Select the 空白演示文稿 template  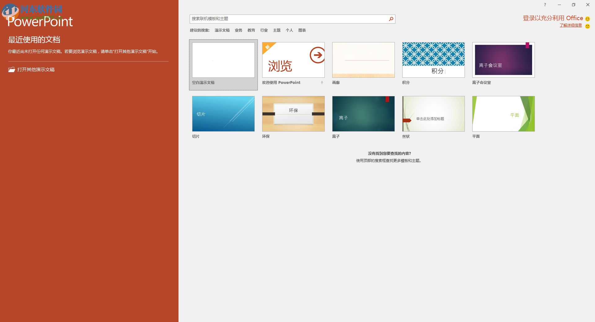(x=223, y=60)
